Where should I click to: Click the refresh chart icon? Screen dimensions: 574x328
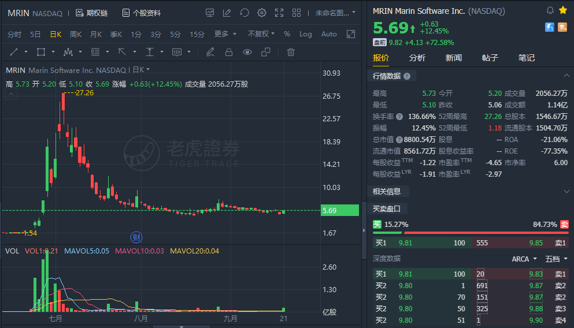[244, 13]
